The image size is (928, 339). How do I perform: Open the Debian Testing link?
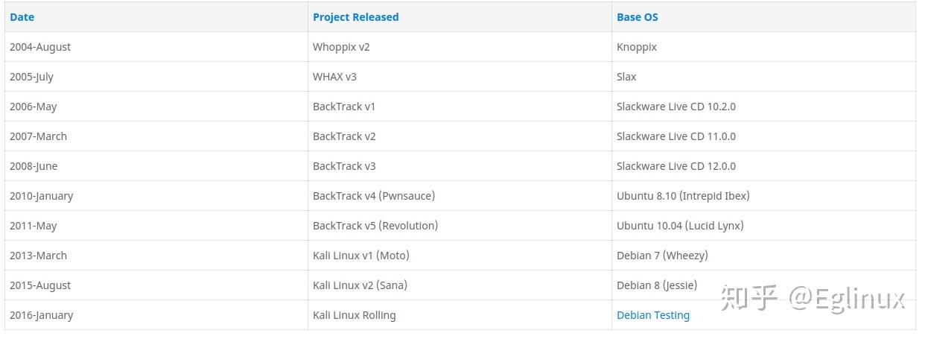pyautogui.click(x=652, y=315)
